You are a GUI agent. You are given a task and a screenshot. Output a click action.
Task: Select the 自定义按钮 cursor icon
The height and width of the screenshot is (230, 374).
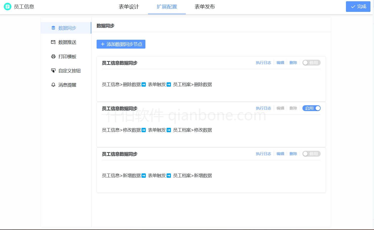click(x=53, y=71)
